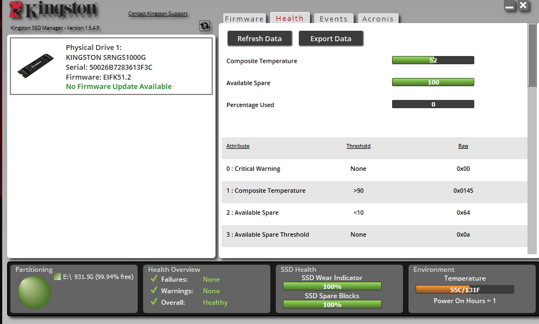Open the Events tab
Screen dimensions: 539x324
333,19
